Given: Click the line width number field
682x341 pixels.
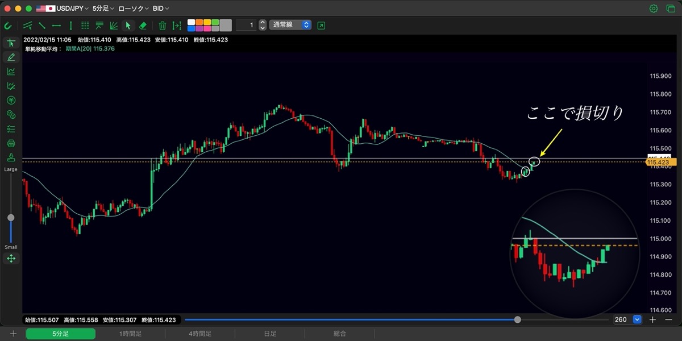Looking at the screenshot, I should coord(246,25).
